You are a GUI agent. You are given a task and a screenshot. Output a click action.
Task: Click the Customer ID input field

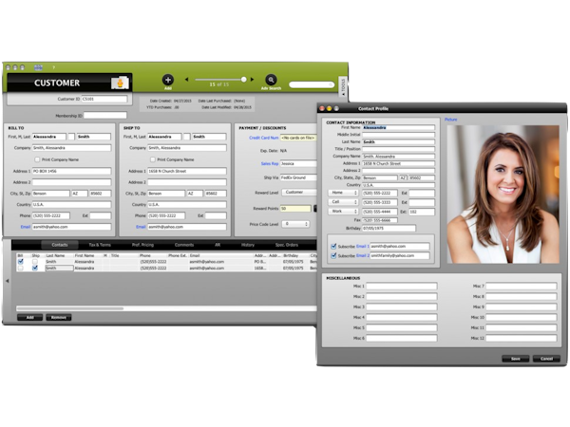coord(104,99)
